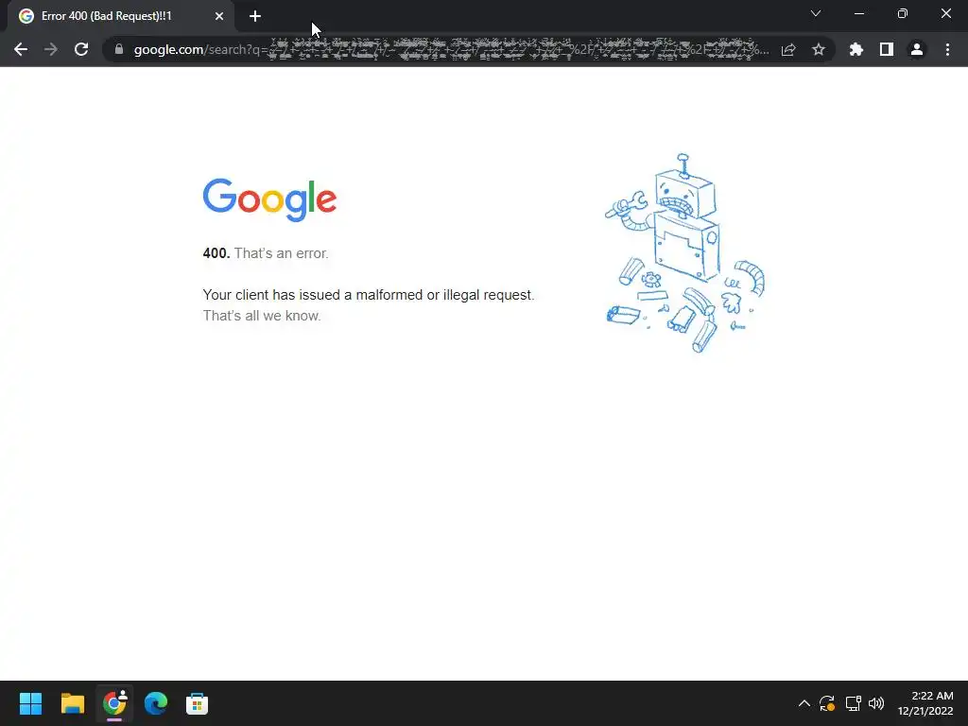Image resolution: width=968 pixels, height=726 pixels.
Task: Open the clock showing 2:22 AM
Action: coord(925,703)
